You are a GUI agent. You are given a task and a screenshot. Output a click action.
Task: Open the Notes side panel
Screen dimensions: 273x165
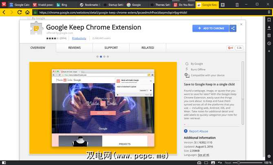click(269, 35)
